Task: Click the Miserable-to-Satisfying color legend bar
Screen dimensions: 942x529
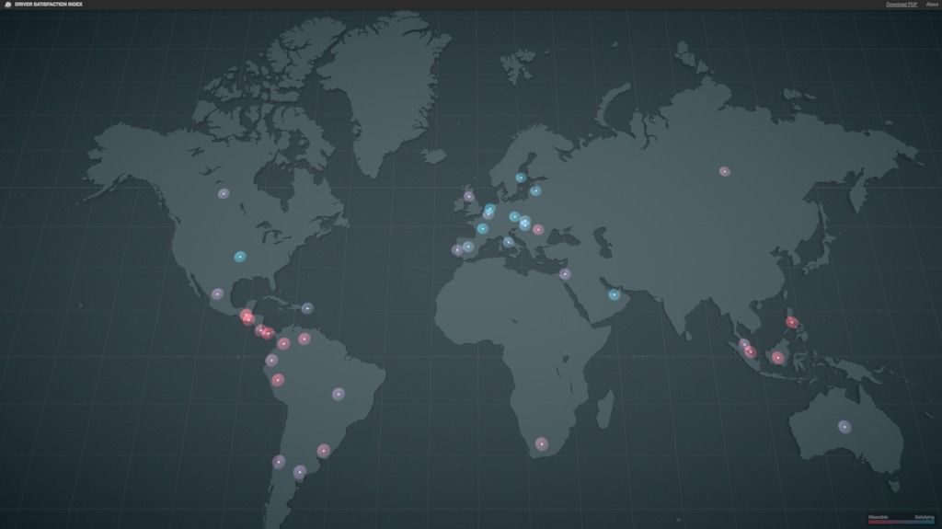Action: point(901,523)
